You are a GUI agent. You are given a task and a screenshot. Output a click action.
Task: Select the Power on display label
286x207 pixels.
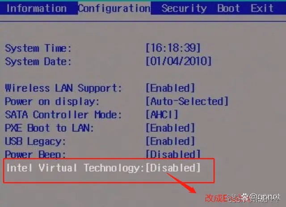point(52,101)
